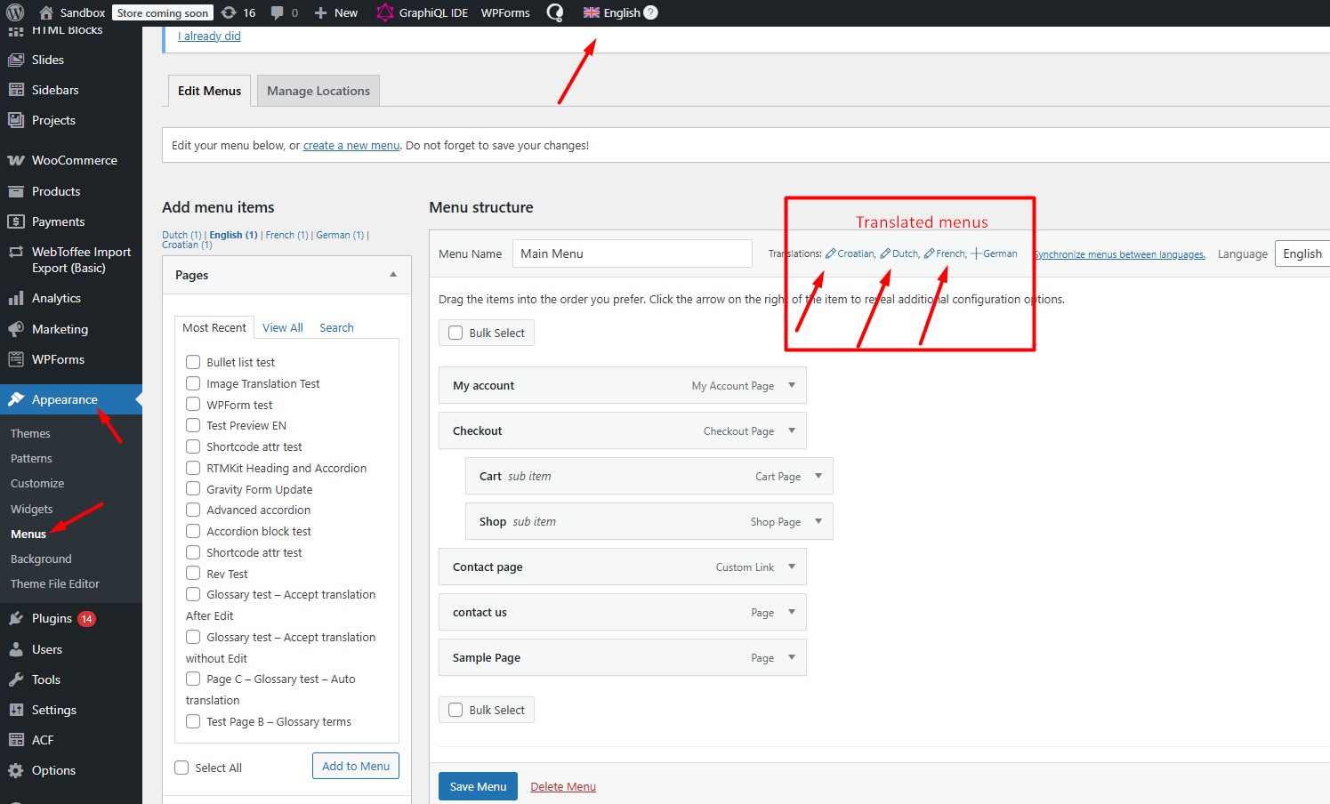Enable the Select All checkbox

[182, 768]
